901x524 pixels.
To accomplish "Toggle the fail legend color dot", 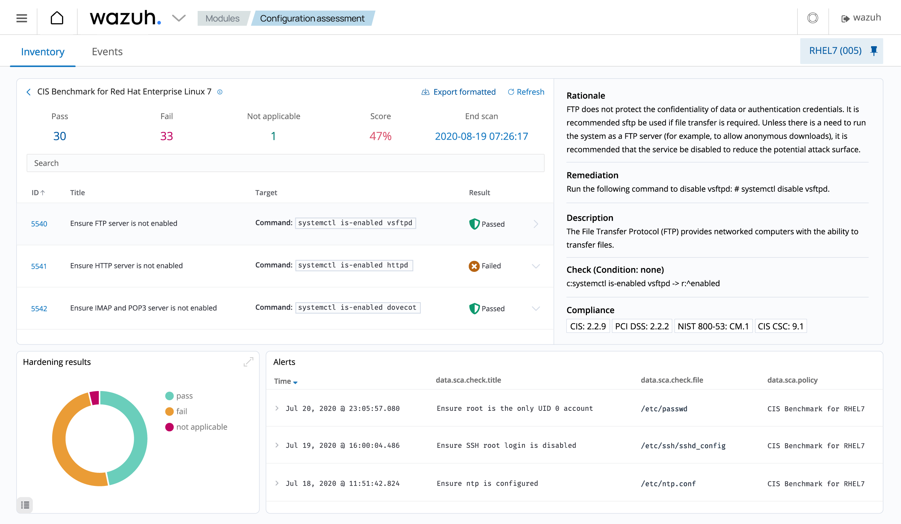I will tap(169, 412).
